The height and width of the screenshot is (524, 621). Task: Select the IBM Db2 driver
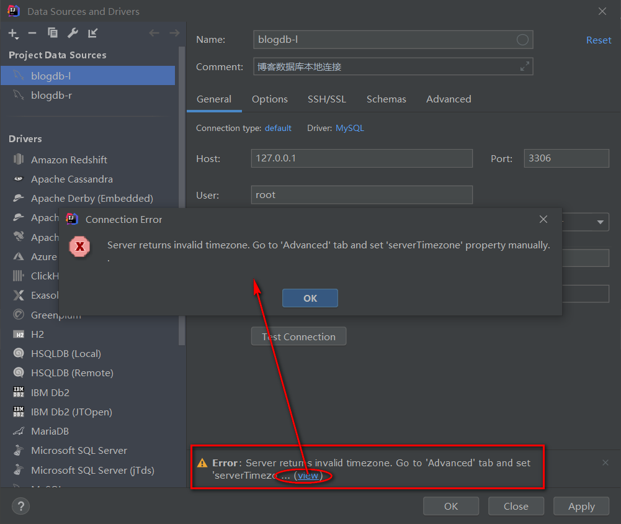50,392
